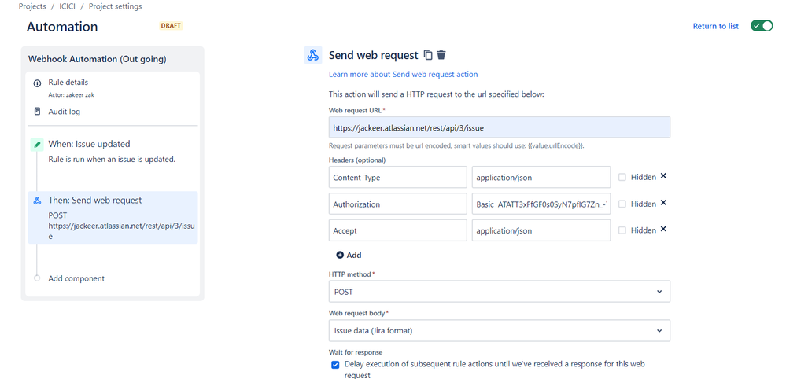Viewport: 786px width, 379px height.
Task: Check Hidden for the Authorization header
Action: click(x=622, y=204)
